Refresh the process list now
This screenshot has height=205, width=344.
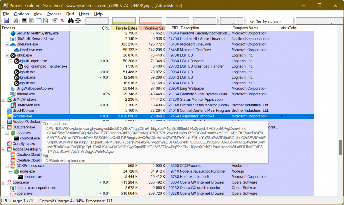click(15, 20)
